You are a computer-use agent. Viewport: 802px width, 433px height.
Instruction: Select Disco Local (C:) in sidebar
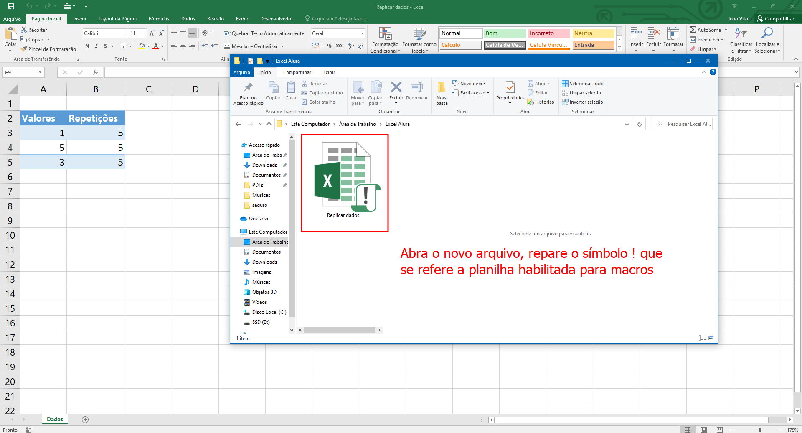pyautogui.click(x=265, y=312)
